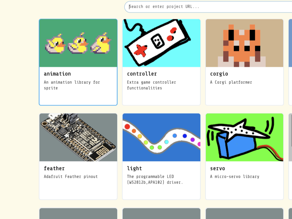This screenshot has width=292, height=219.
Task: Open the light LED driver title
Action: tap(134, 168)
